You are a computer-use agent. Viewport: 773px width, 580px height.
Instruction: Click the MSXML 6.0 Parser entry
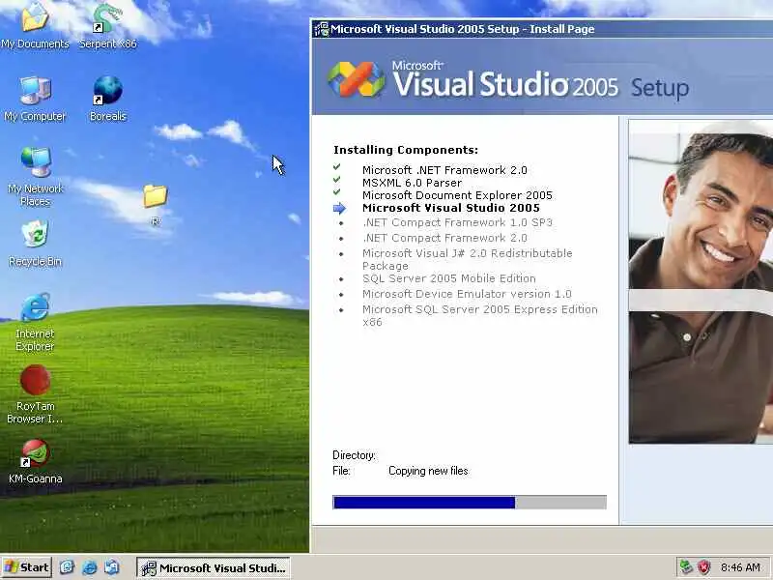coord(413,183)
